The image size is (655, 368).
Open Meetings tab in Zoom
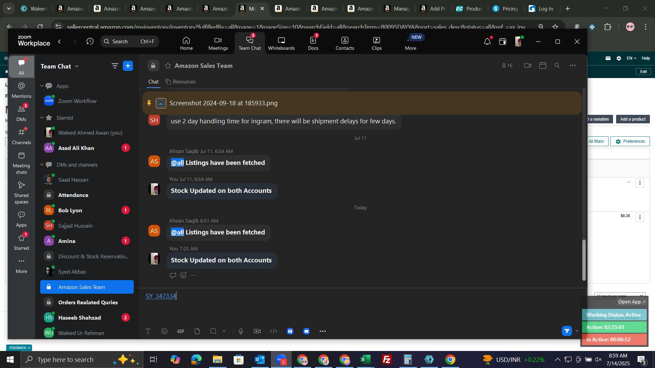click(x=218, y=43)
